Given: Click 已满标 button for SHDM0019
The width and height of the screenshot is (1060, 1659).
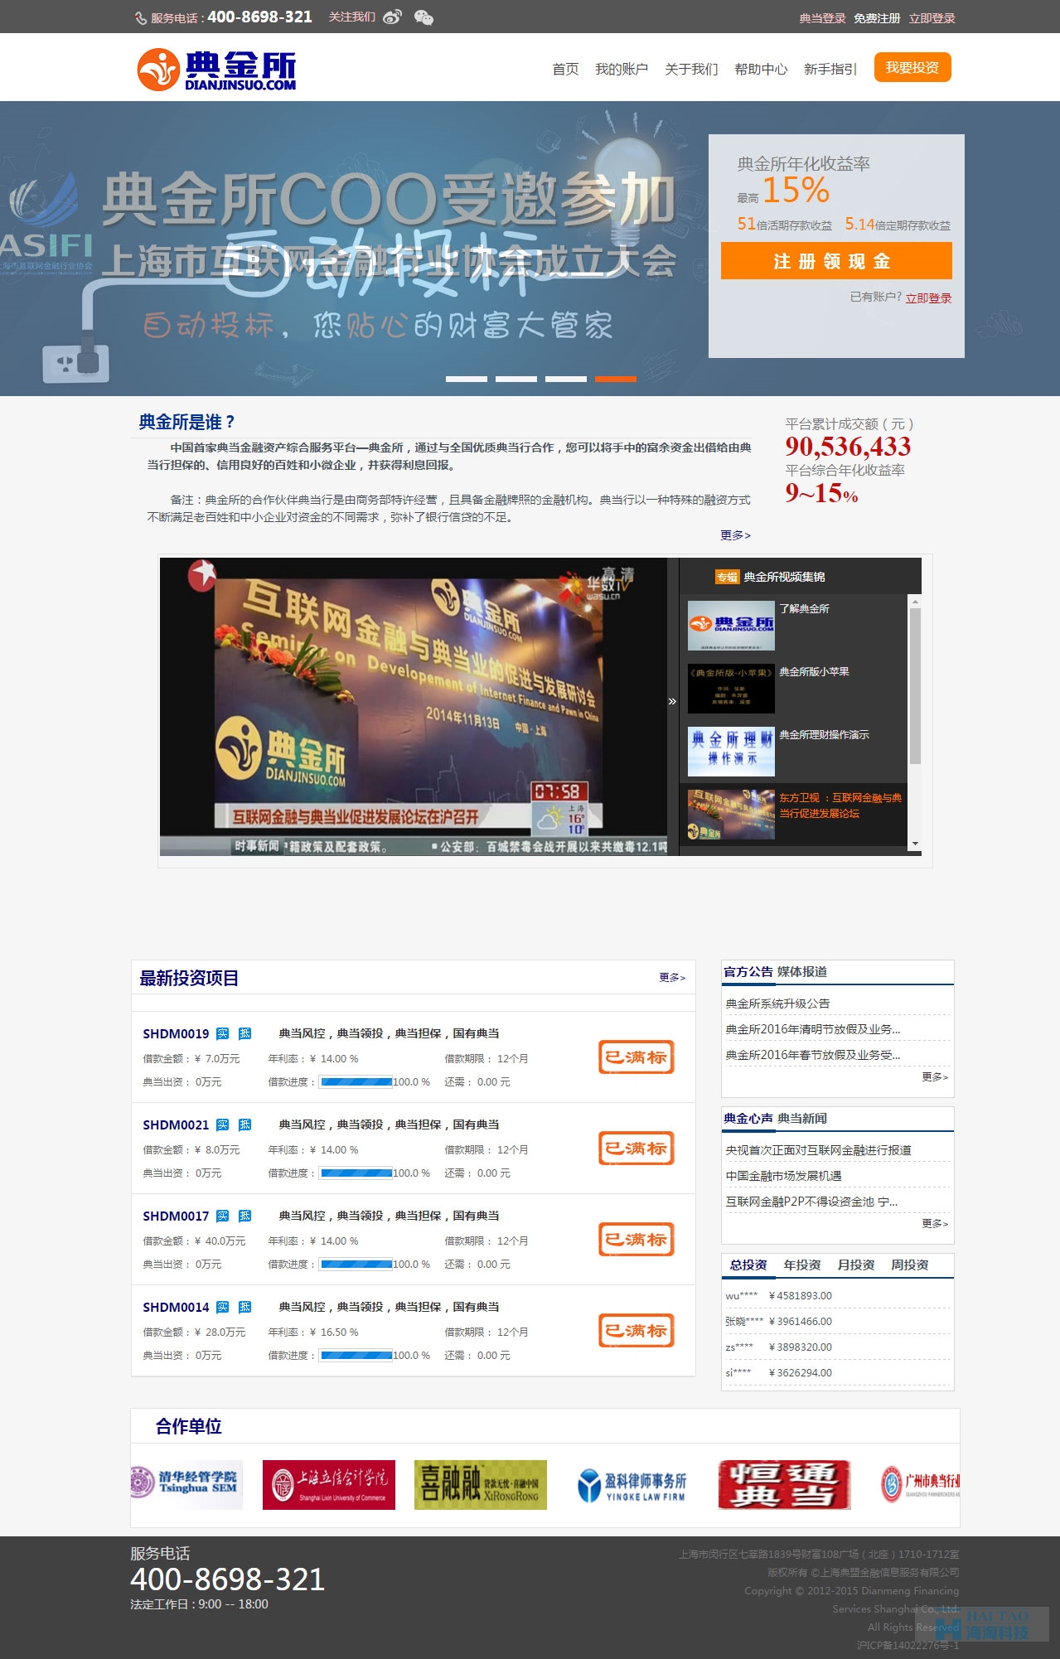Looking at the screenshot, I should [x=636, y=1057].
